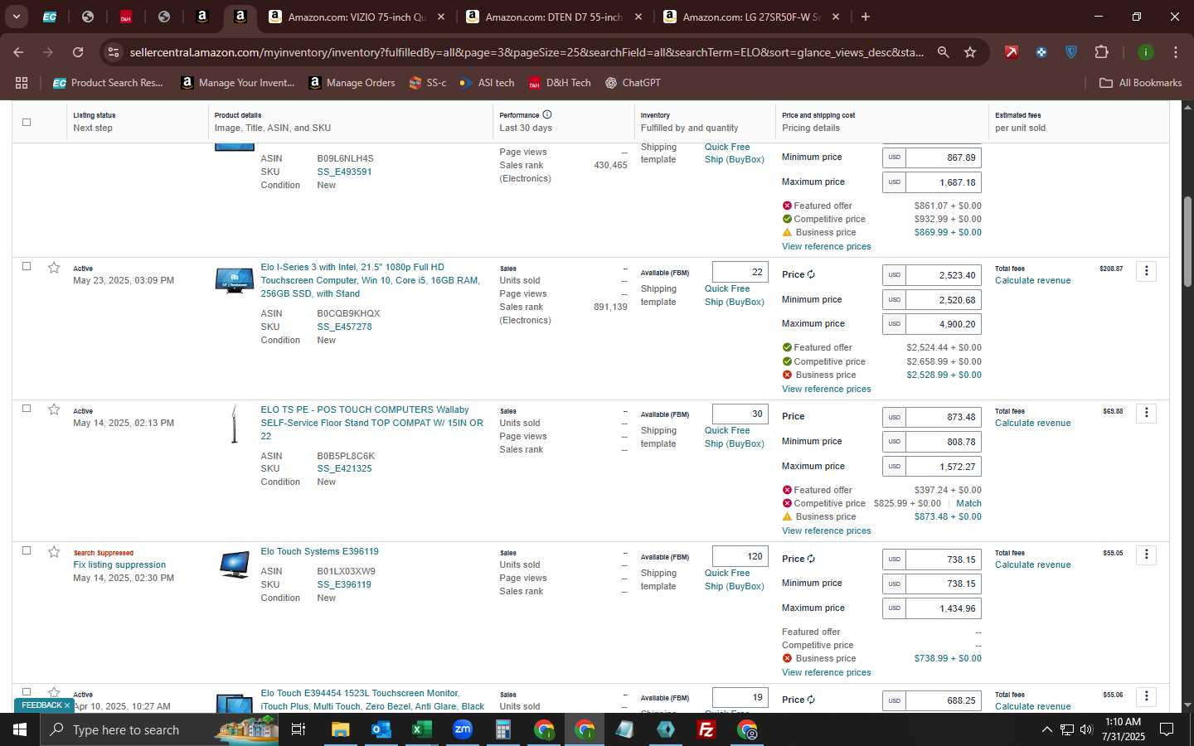Open Task View on the taskbar
1194x746 pixels.
298,729
